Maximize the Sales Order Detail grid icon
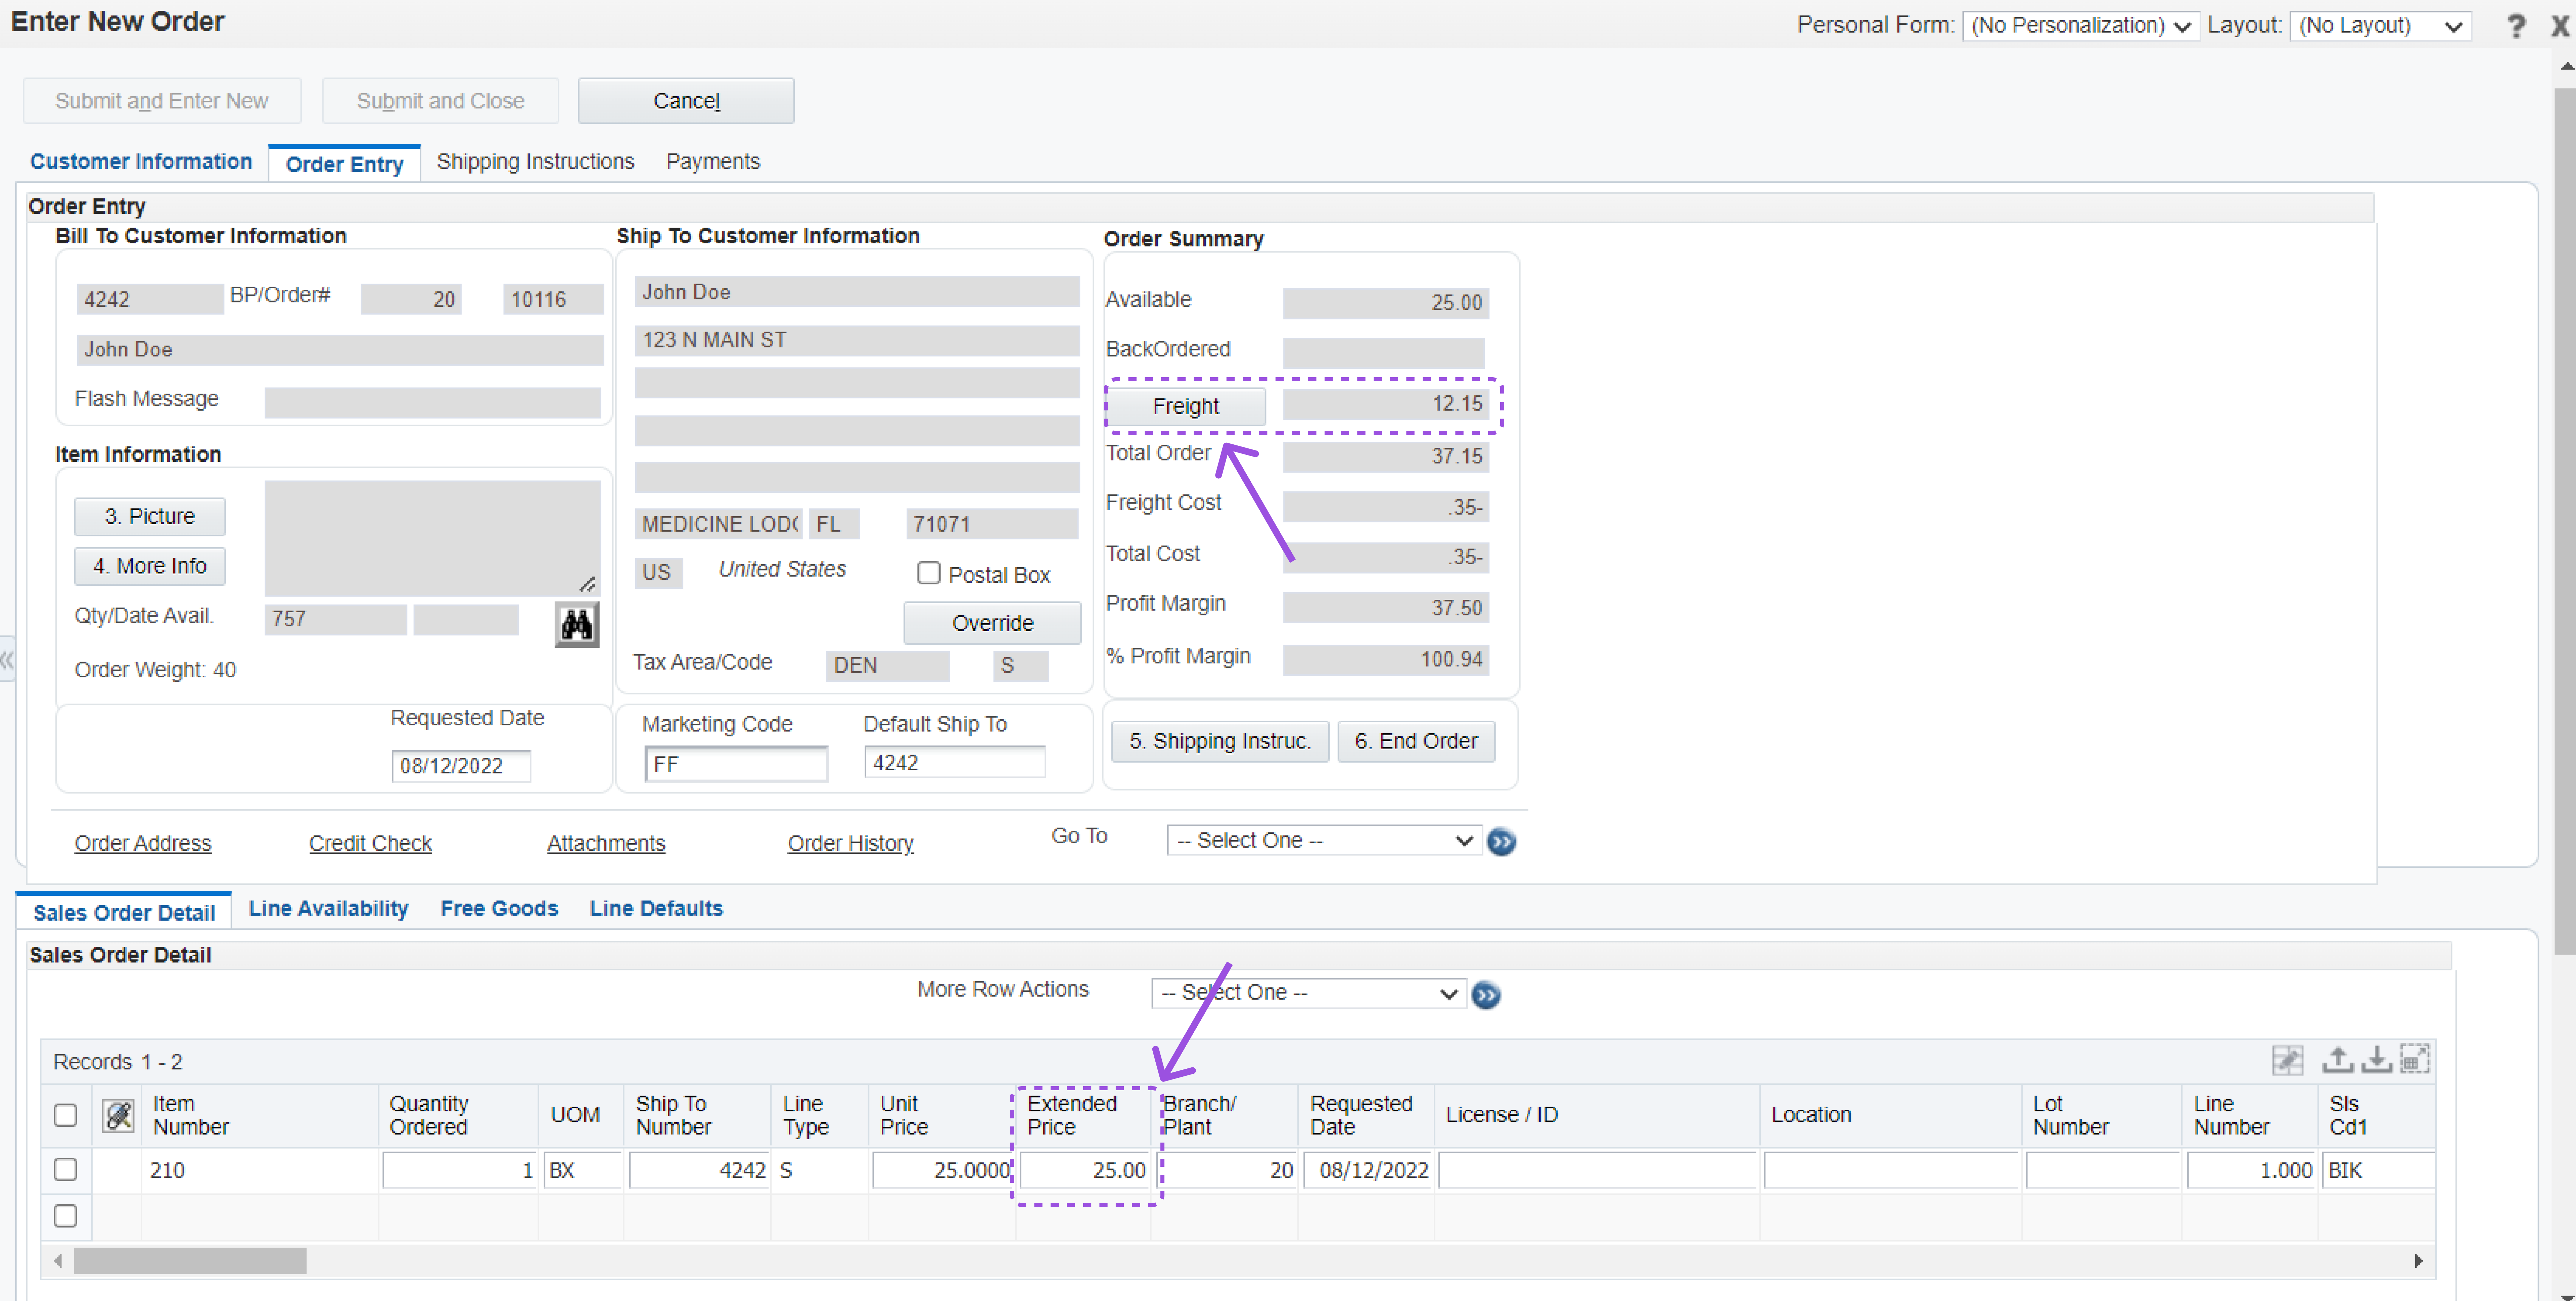Screen dimensions: 2576x1301 tap(2415, 1059)
